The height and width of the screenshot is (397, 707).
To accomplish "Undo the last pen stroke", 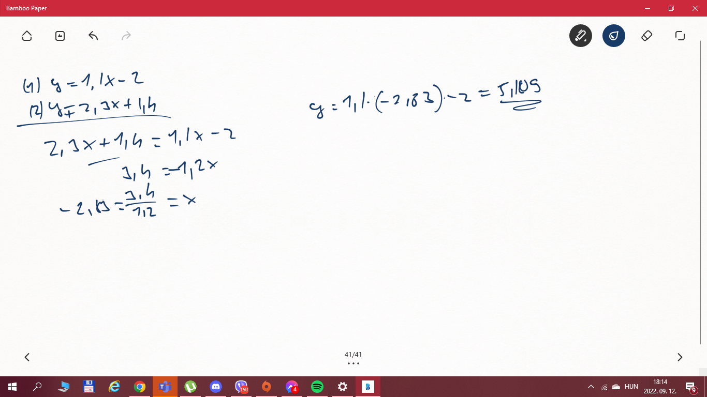I will pos(93,36).
